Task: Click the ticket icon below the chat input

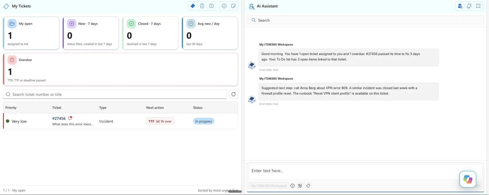Action: coord(308,186)
